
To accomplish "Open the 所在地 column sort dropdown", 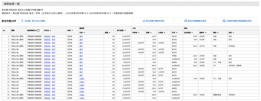I will coord(50,30).
